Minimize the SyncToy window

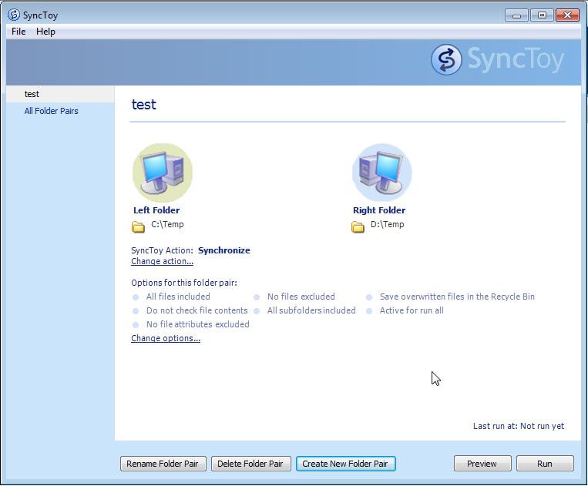click(x=516, y=15)
